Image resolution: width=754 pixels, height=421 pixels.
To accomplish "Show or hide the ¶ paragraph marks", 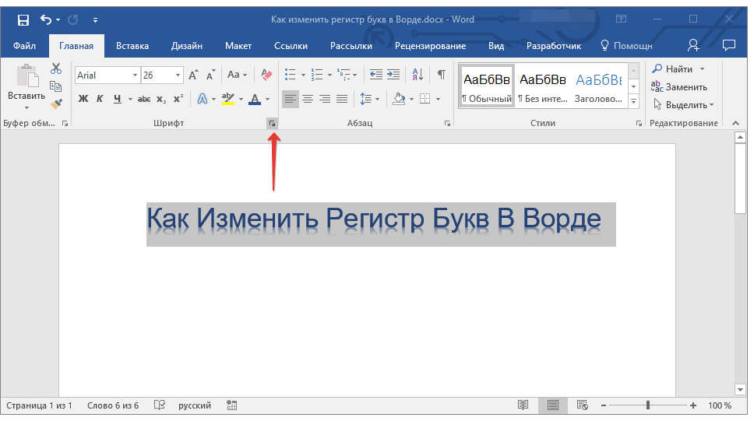I will click(x=441, y=75).
